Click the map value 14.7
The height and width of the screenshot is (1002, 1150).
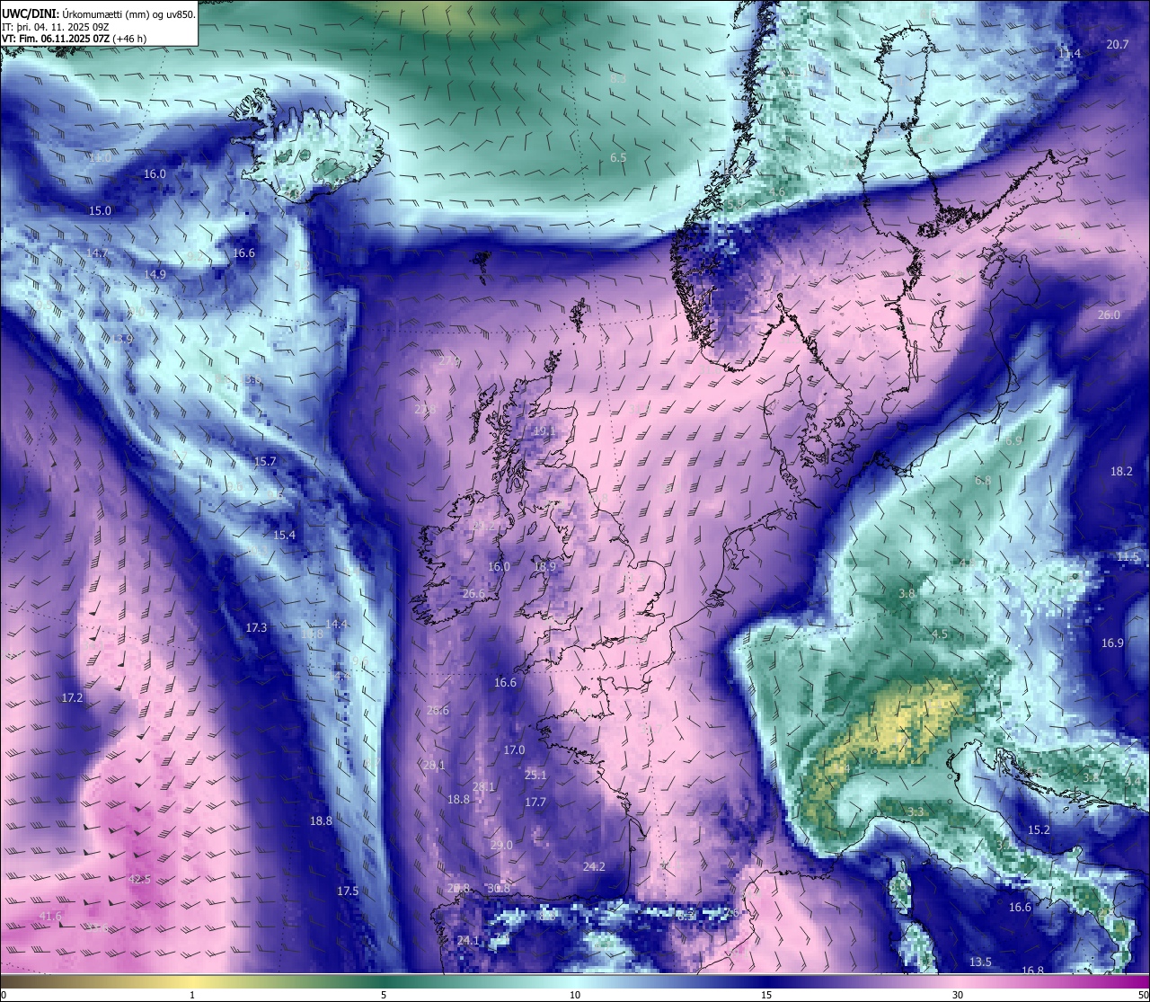click(97, 253)
